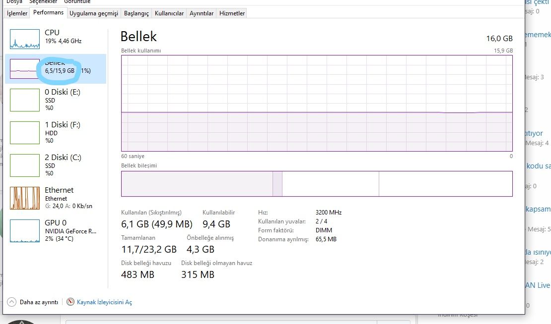Open the Görüntüle menu
This screenshot has height=324, width=551.
pos(77,2)
